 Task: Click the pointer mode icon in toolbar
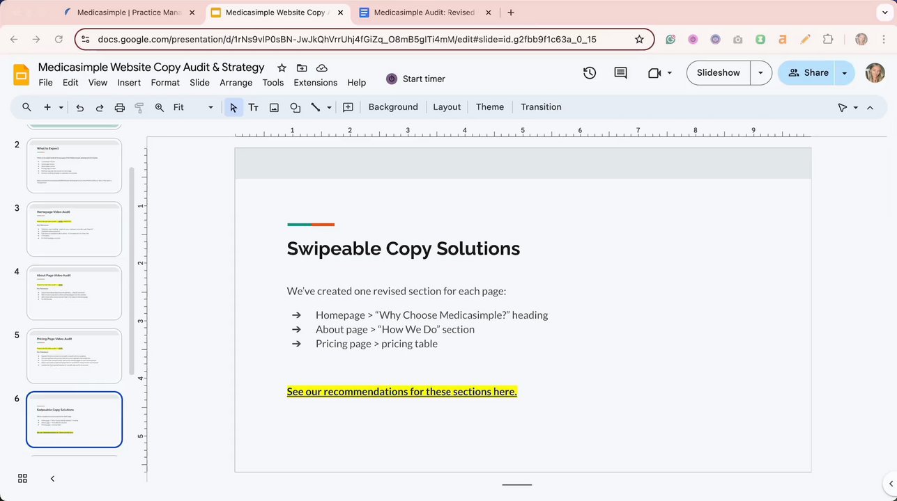[843, 108]
